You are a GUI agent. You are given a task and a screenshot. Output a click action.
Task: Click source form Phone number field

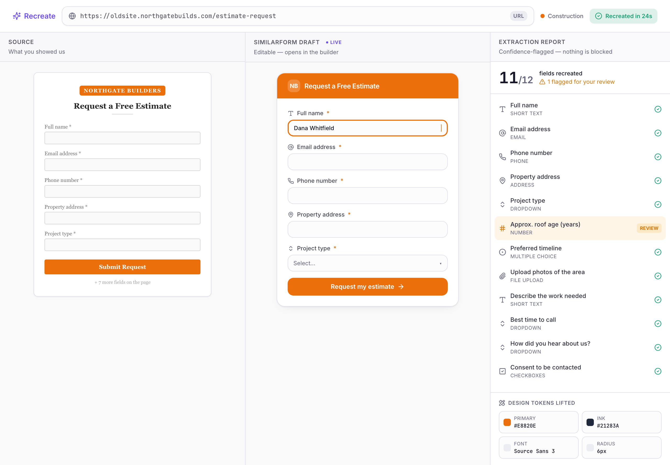pyautogui.click(x=122, y=191)
